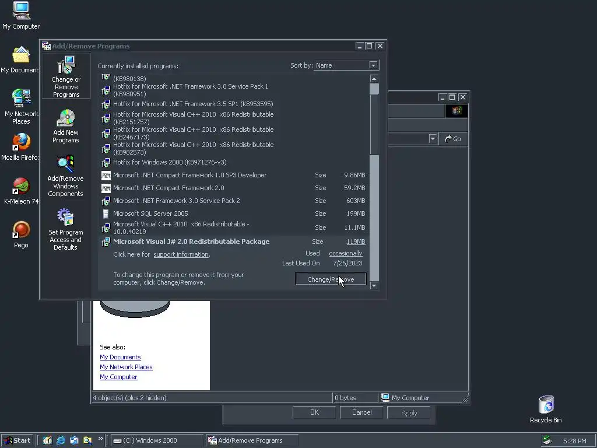Screen dimensions: 597x448
Task: Select the Recycle Bin desktop icon
Action: (x=546, y=409)
